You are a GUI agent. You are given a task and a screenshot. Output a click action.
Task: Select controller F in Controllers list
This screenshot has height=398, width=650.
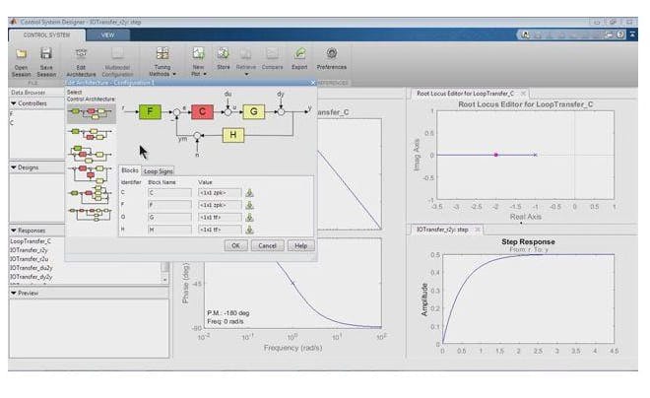(x=12, y=114)
